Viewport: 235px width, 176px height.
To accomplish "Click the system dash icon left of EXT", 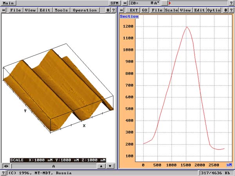I will 122,10.
